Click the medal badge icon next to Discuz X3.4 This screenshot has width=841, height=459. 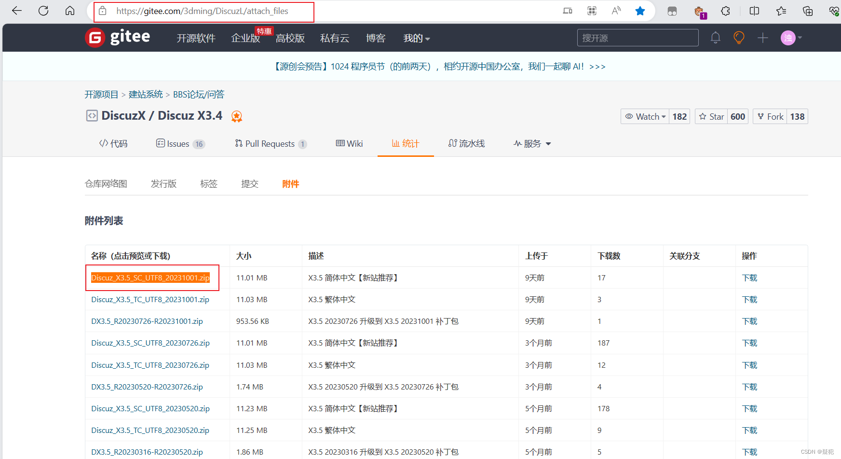point(236,116)
